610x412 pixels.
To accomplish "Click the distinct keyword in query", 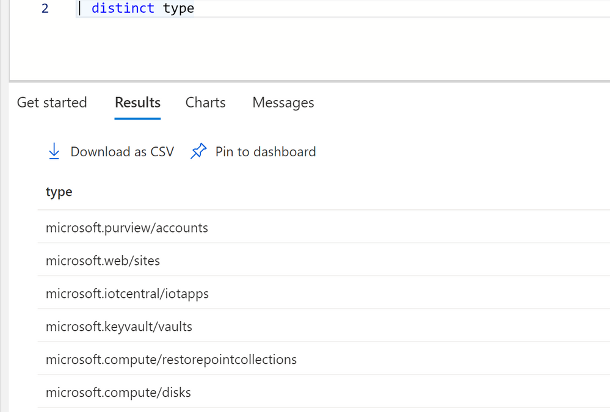I will (x=123, y=8).
